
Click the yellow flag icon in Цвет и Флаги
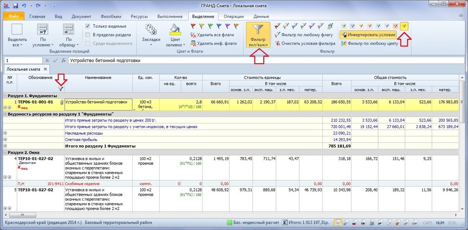[202, 26]
